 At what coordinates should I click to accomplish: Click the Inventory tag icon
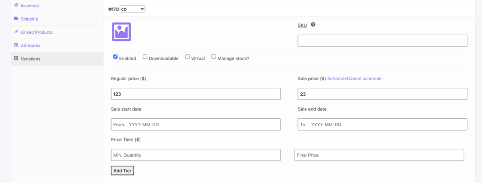coord(16,5)
